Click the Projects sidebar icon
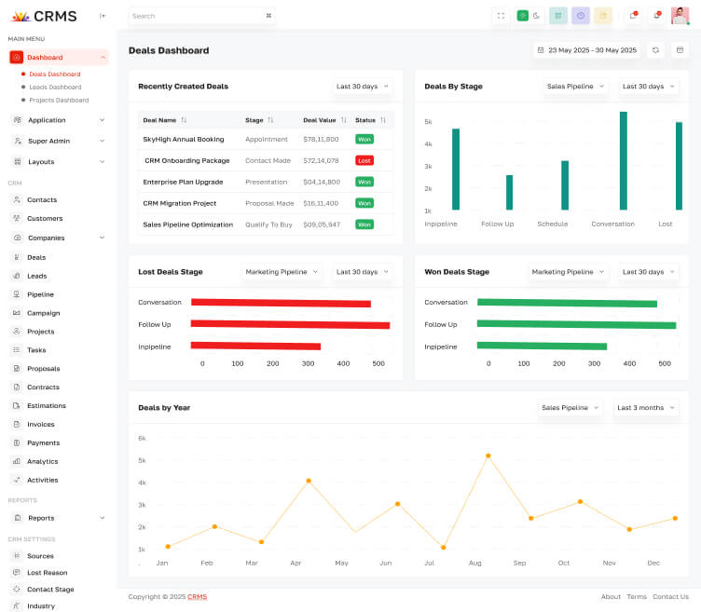This screenshot has height=612, width=701. click(x=17, y=332)
